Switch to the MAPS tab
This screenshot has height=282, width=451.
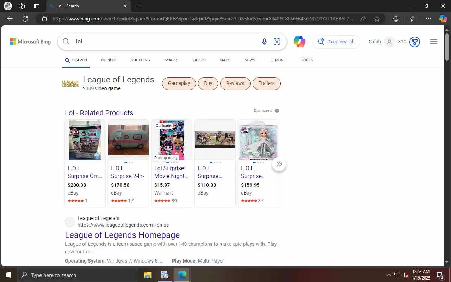click(225, 60)
